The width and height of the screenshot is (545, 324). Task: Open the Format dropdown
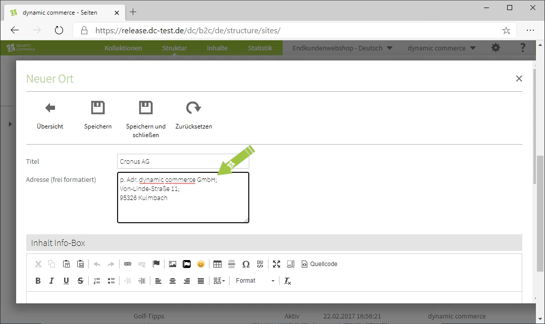[255, 281]
